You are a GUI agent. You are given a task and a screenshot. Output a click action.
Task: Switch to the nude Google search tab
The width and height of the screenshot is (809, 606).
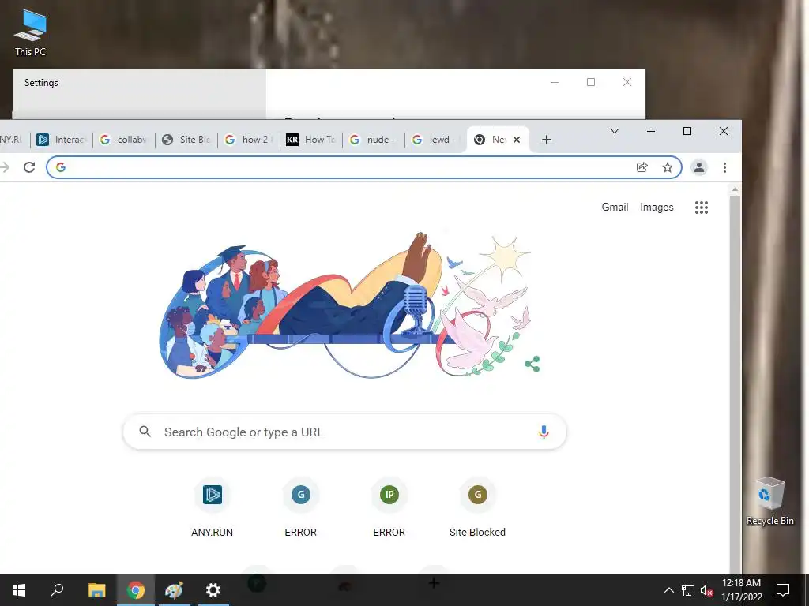[374, 140]
